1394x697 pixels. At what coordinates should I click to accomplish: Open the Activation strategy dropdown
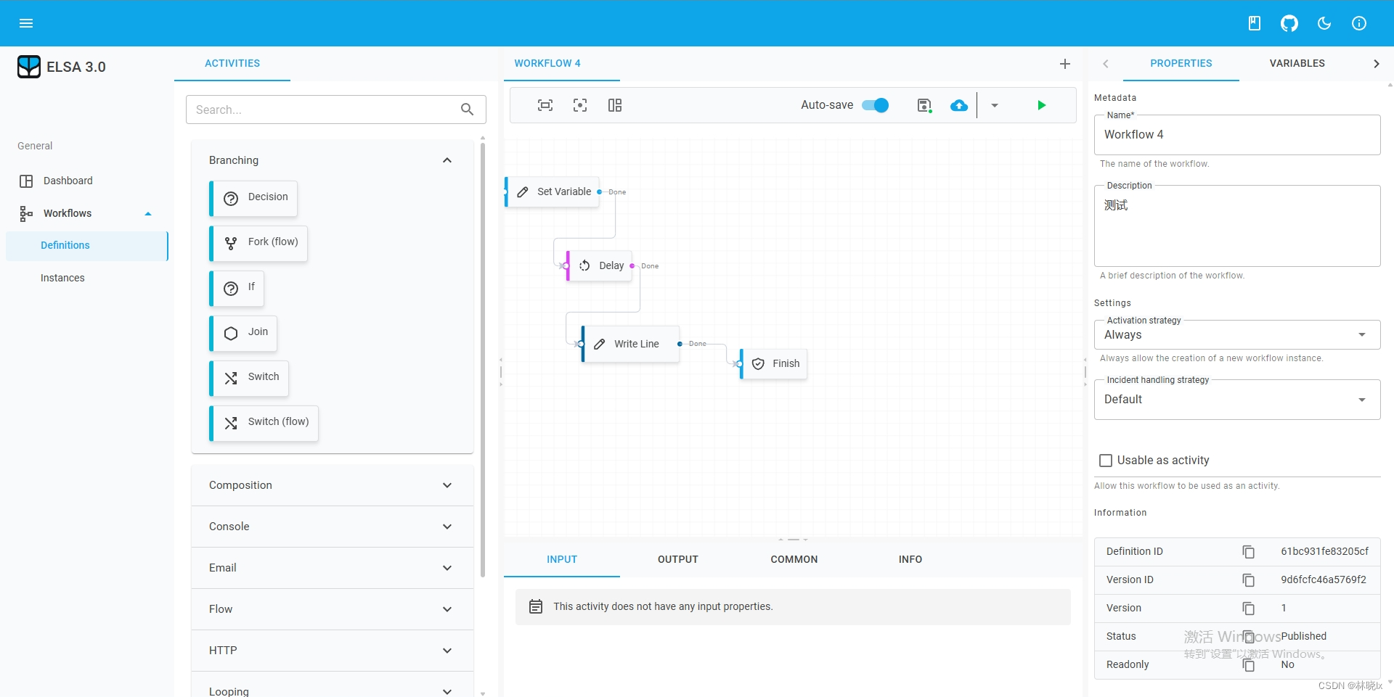pos(1236,335)
